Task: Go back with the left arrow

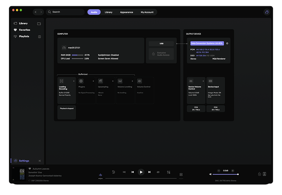Action: (x=36, y=12)
